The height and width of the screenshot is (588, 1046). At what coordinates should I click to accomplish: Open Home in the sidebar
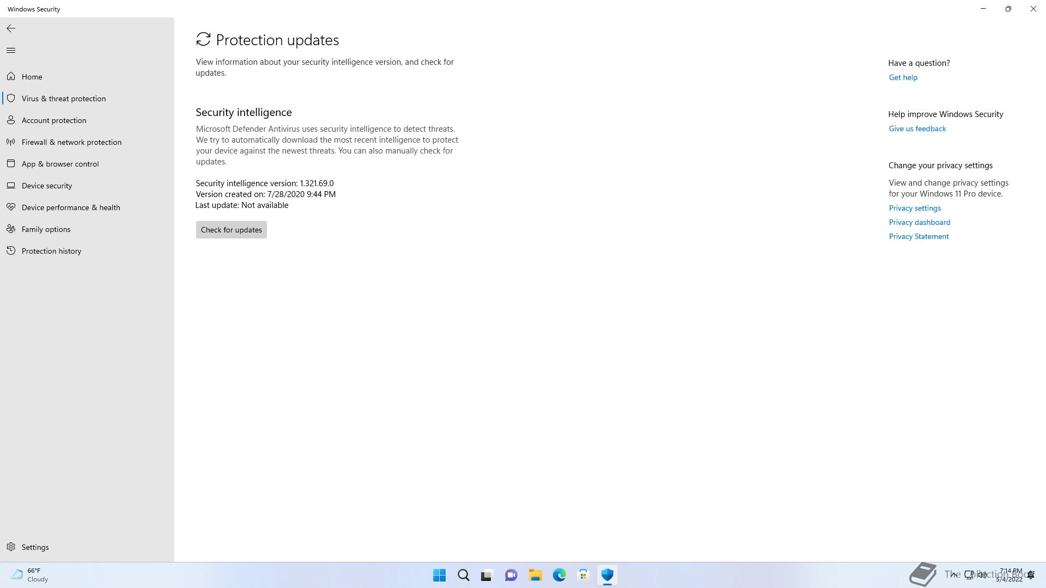[87, 77]
